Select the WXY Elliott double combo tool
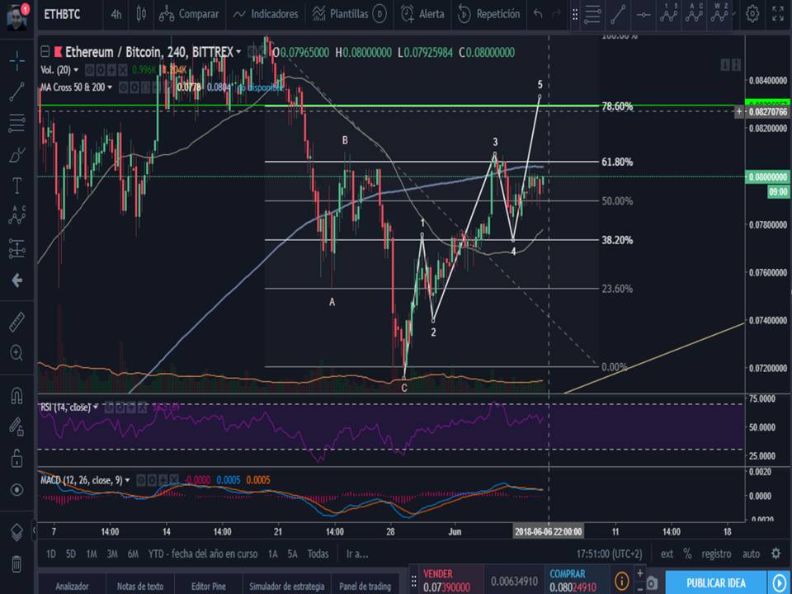The height and width of the screenshot is (594, 792). [719, 14]
